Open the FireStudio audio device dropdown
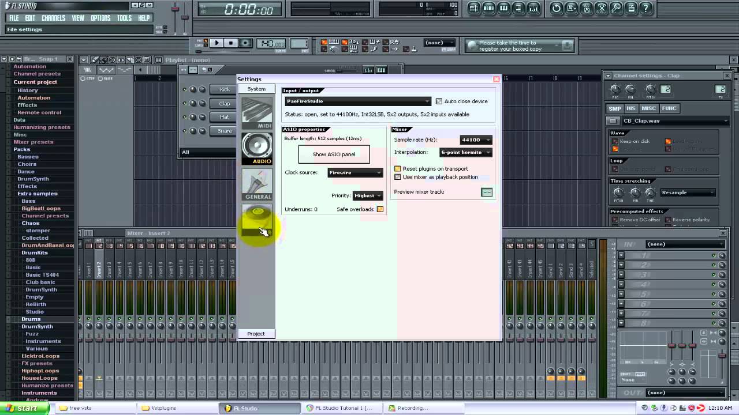Image resolution: width=739 pixels, height=415 pixels. coord(358,101)
